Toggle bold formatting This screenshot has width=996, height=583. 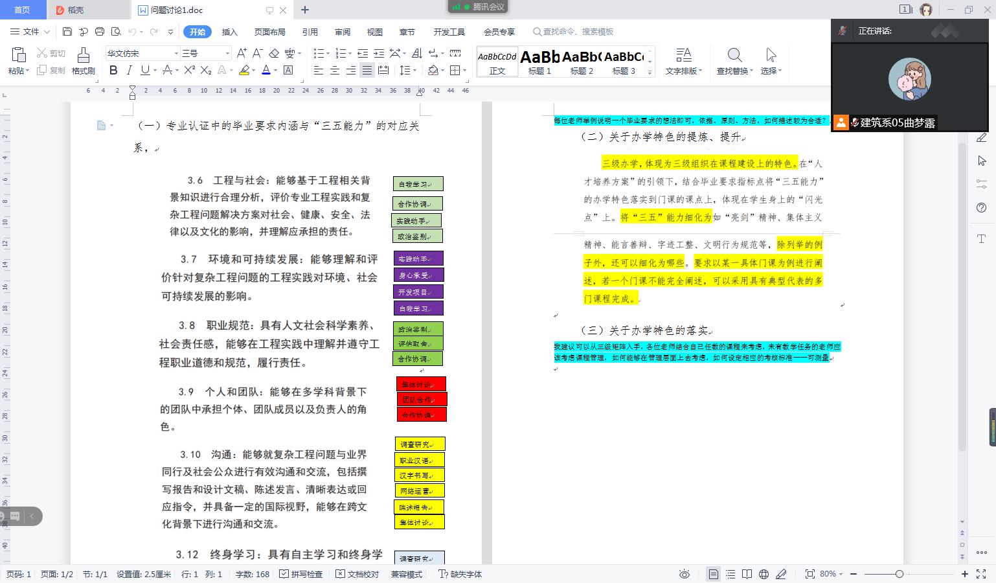pyautogui.click(x=113, y=70)
